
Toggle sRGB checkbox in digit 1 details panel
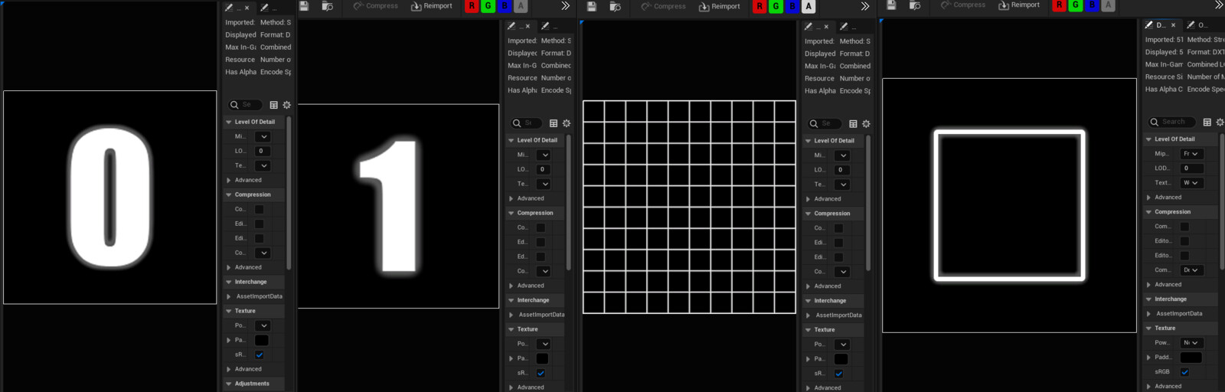pos(541,374)
